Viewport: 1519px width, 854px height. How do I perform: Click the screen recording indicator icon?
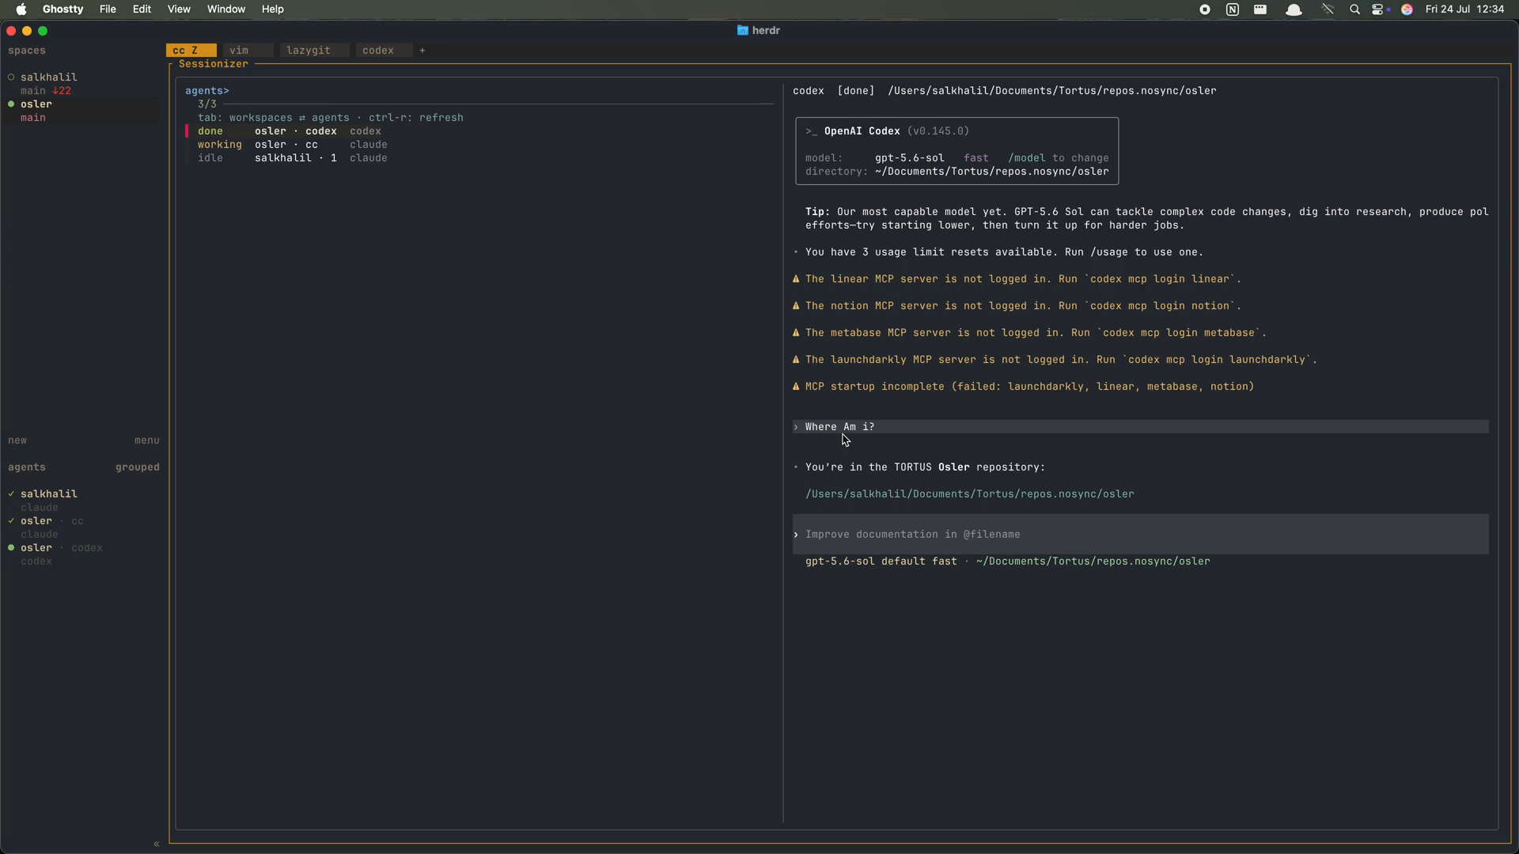coord(1204,9)
